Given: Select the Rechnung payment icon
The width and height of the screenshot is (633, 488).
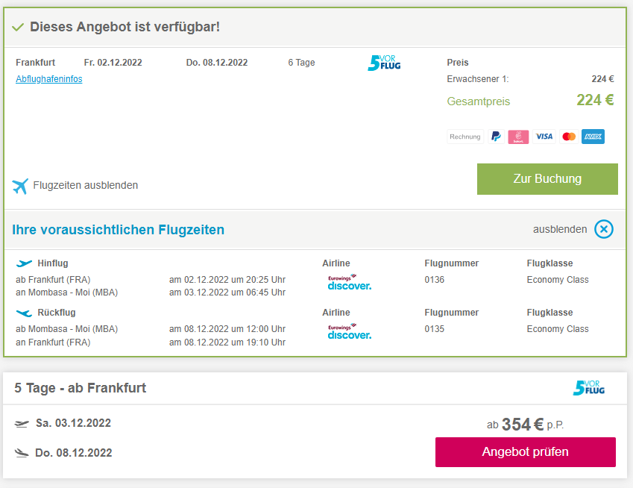Looking at the screenshot, I should (x=465, y=137).
